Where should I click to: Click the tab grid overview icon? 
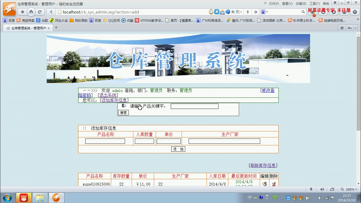click(342, 28)
